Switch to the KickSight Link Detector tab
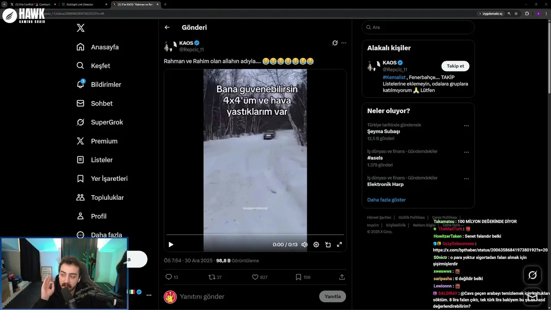551x310 pixels. [84, 4]
